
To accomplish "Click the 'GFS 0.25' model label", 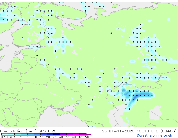I will click(47, 131).
